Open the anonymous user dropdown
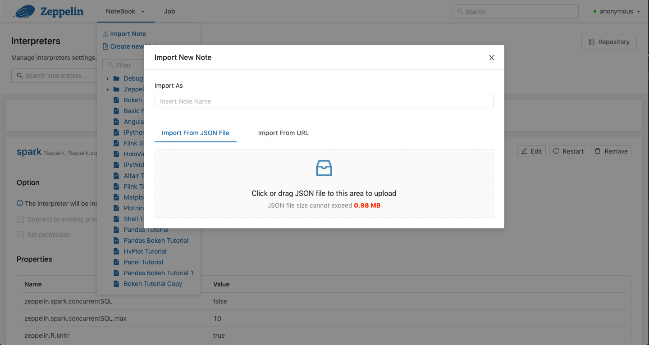This screenshot has height=345, width=649. click(617, 11)
